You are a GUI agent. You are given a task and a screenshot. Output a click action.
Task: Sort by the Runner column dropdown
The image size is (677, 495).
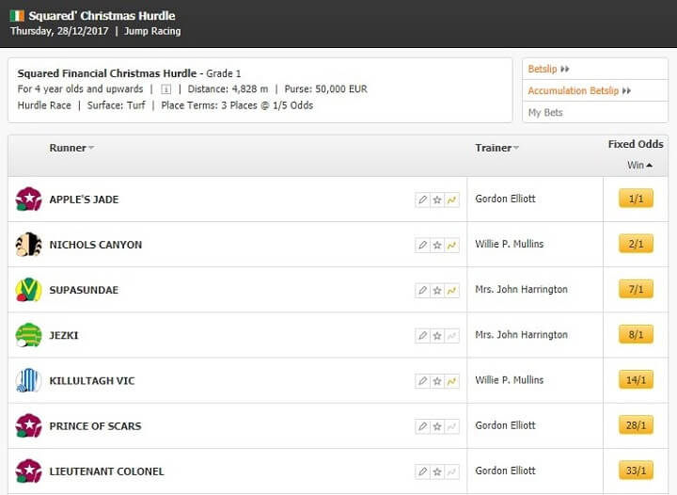(91, 148)
